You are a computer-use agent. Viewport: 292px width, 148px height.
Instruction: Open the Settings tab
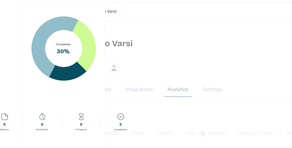coord(213,90)
